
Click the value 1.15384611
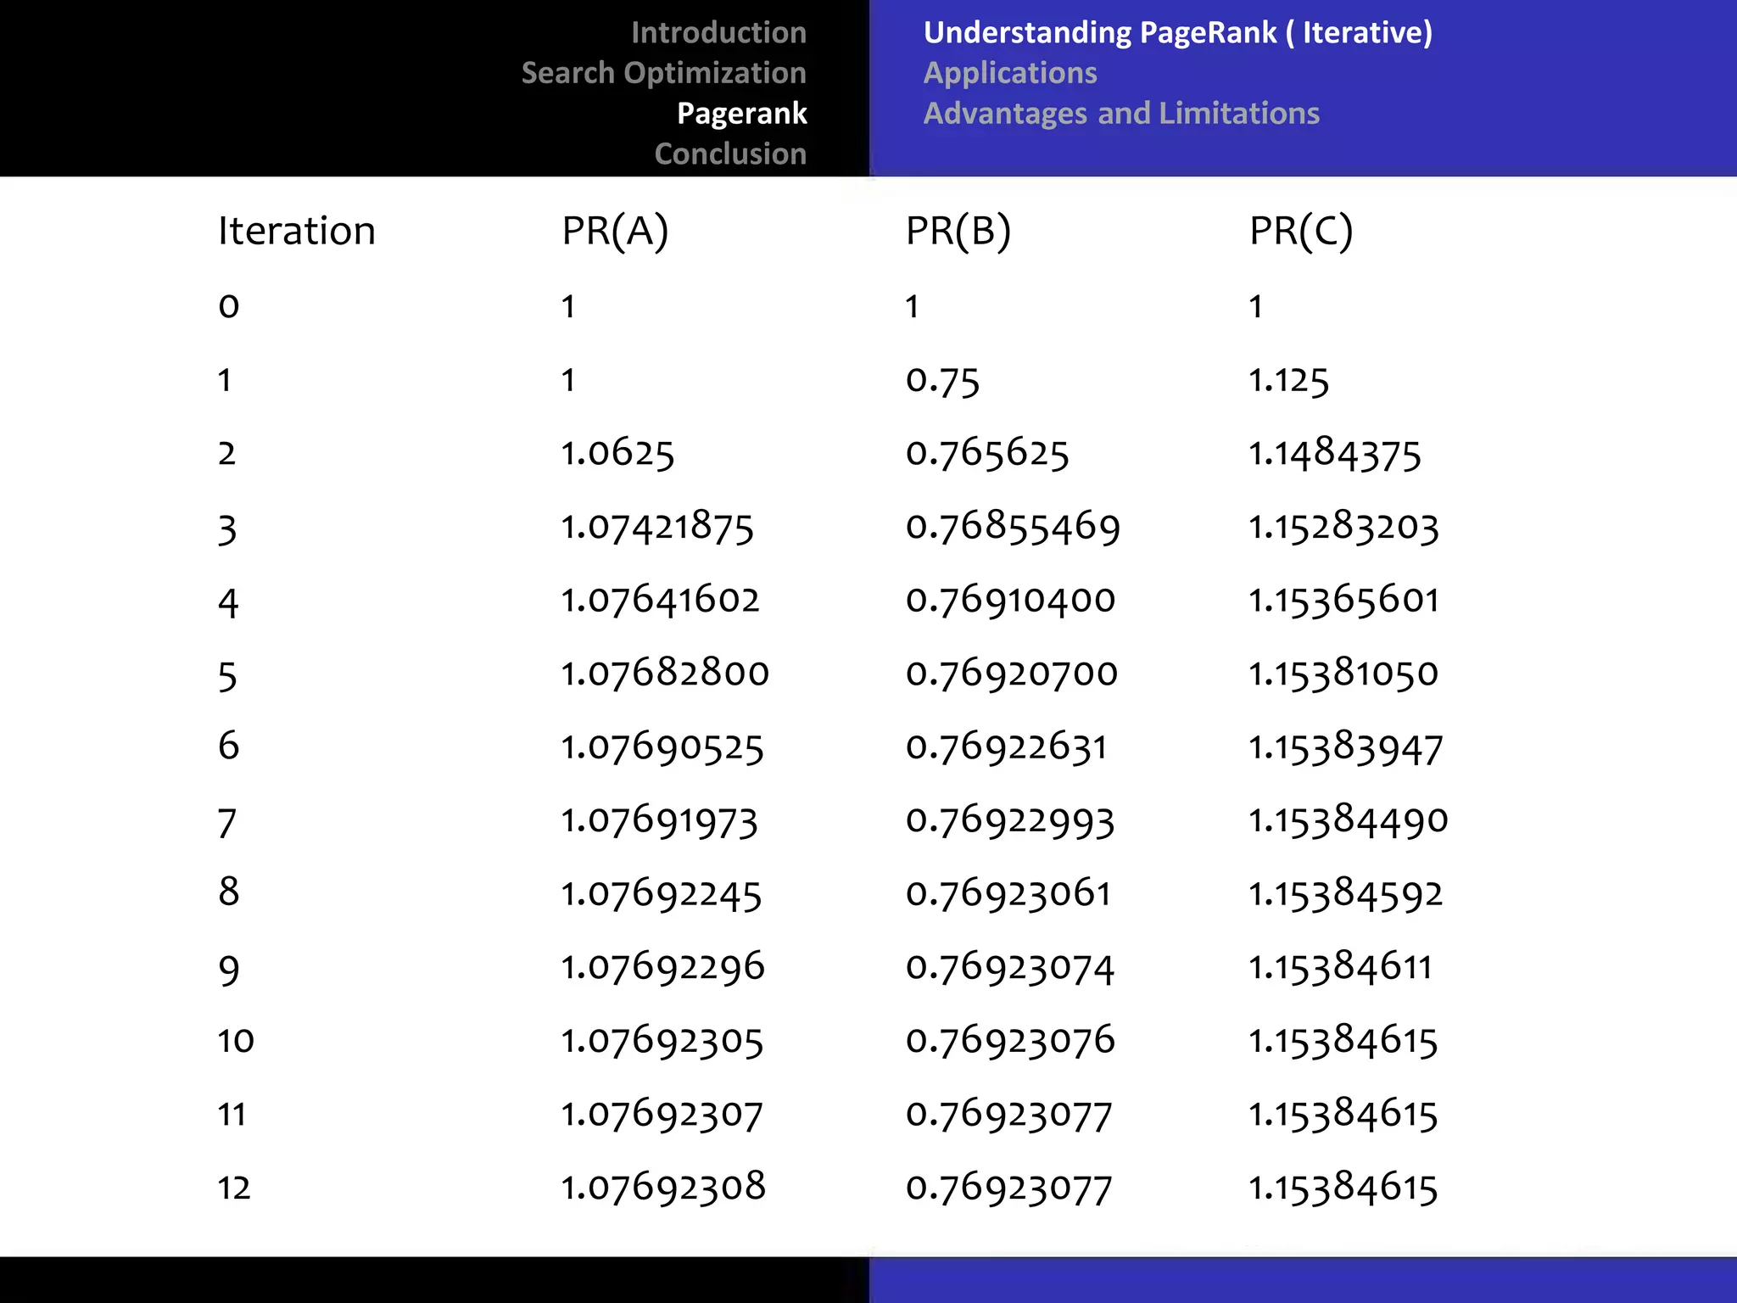(x=1340, y=968)
